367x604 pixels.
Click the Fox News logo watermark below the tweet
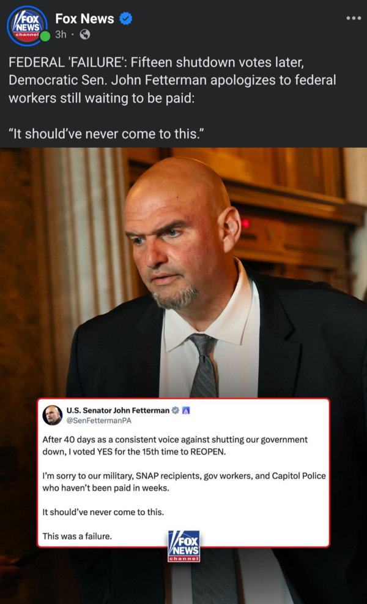point(183,546)
